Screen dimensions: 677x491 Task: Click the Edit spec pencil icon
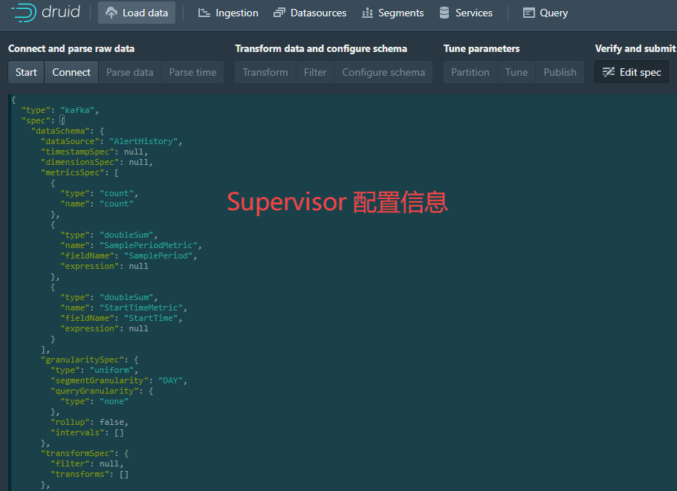click(x=609, y=72)
